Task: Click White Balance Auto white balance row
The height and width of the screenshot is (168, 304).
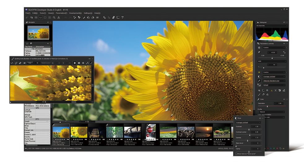Action: [37, 106]
